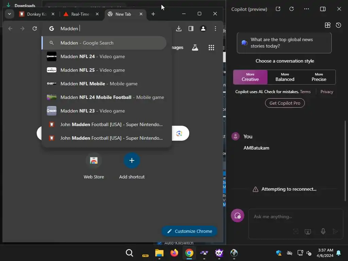348x261 pixels.
Task: Select Madden - Google Search suggestion
Action: click(x=104, y=43)
